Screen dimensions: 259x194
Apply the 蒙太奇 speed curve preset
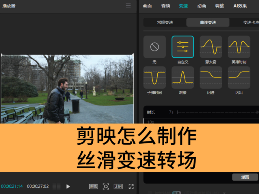pyautogui.click(x=211, y=47)
